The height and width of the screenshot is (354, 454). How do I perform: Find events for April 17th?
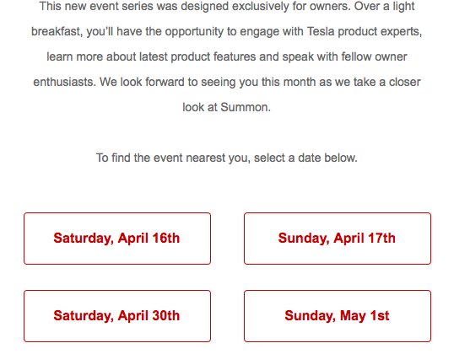[x=338, y=239]
